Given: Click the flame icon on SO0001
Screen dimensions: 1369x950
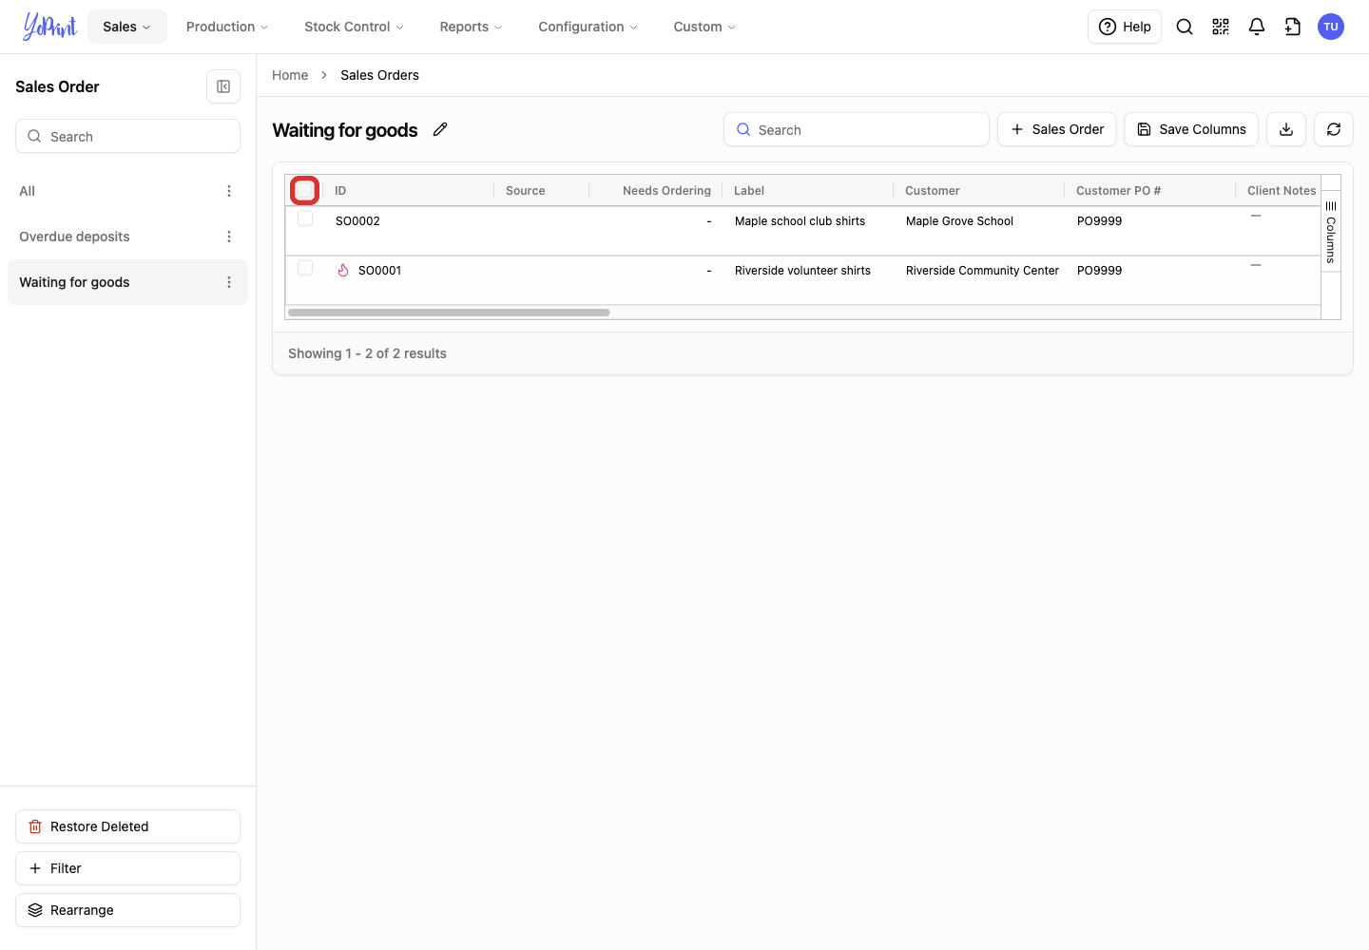Looking at the screenshot, I should [343, 270].
